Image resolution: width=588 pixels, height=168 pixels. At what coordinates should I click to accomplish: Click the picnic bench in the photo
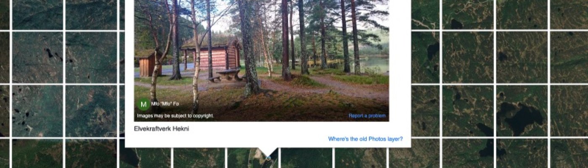[229, 75]
